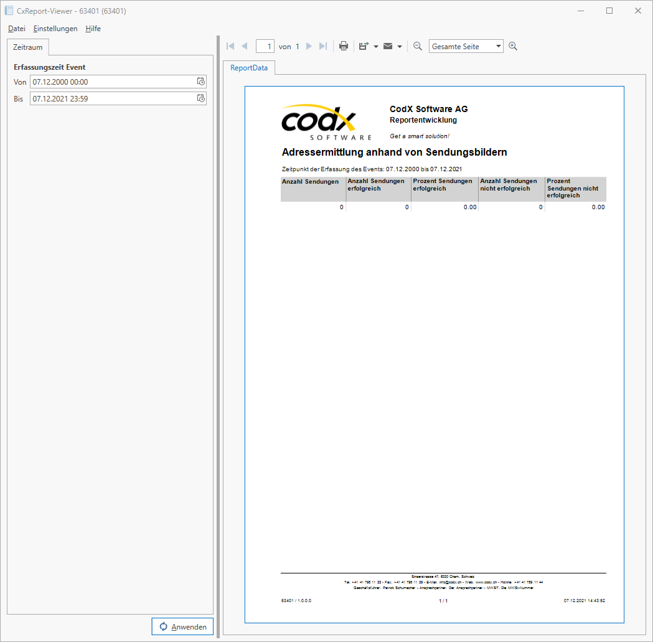Open the Einstellungen menu
Viewport: 653px width, 642px height.
click(55, 29)
